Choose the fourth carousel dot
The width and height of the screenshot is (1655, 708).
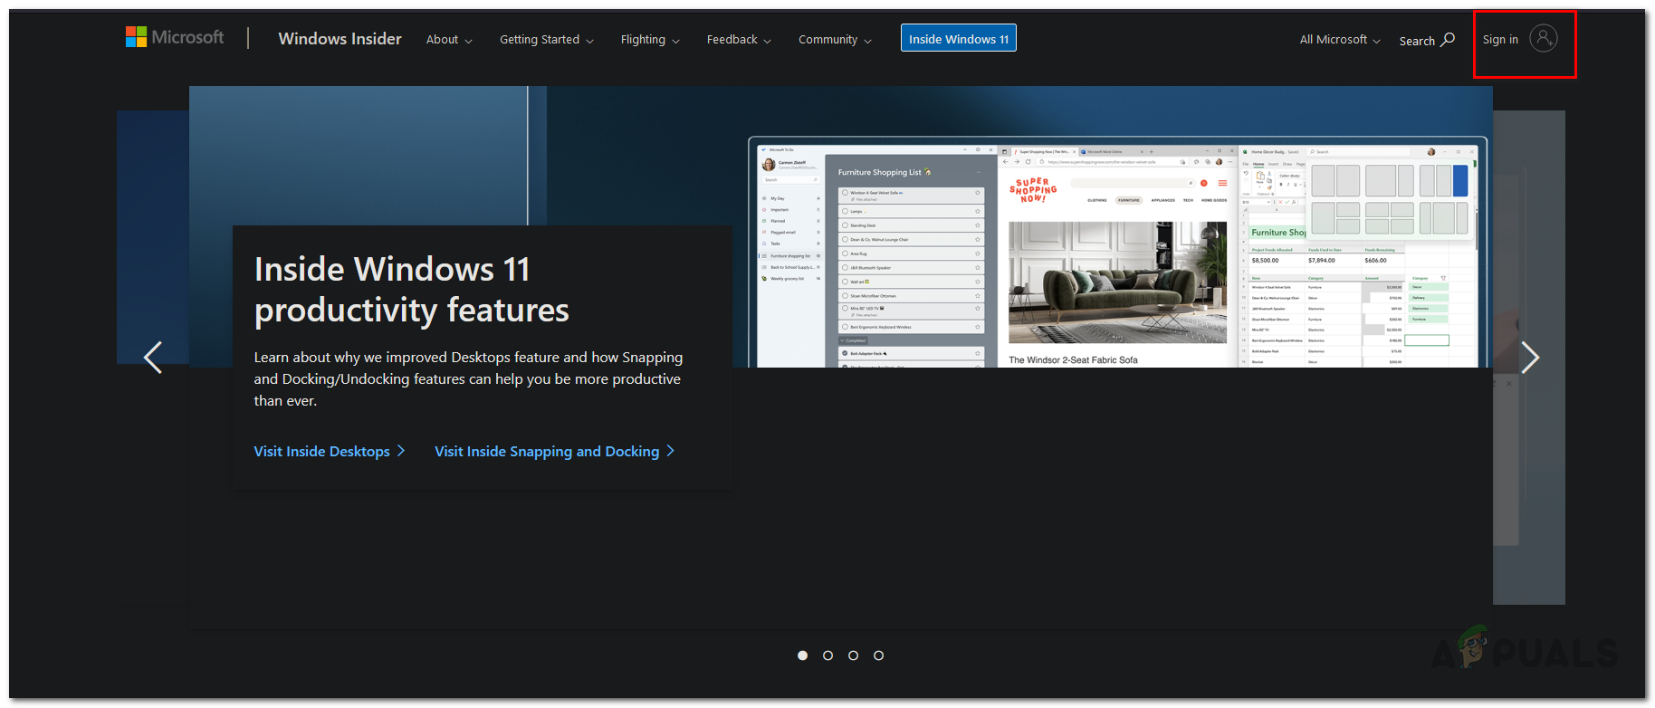pyautogui.click(x=878, y=655)
